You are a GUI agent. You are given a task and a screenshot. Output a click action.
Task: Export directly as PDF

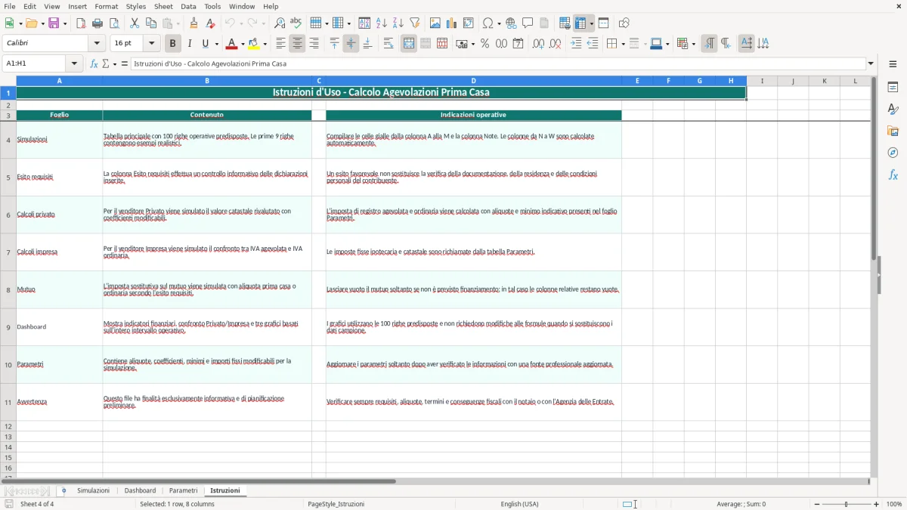click(x=81, y=23)
